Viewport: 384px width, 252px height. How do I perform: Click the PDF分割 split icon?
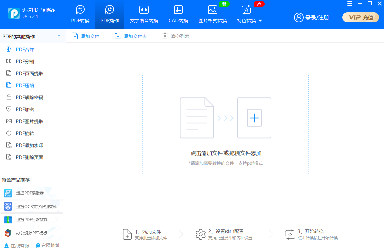9,61
